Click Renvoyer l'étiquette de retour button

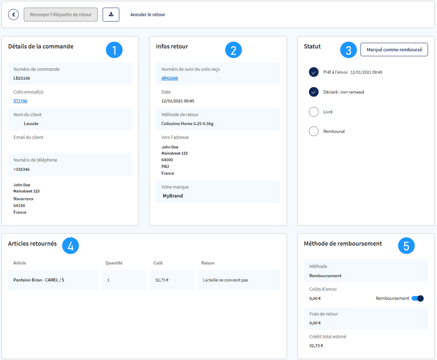click(x=61, y=15)
